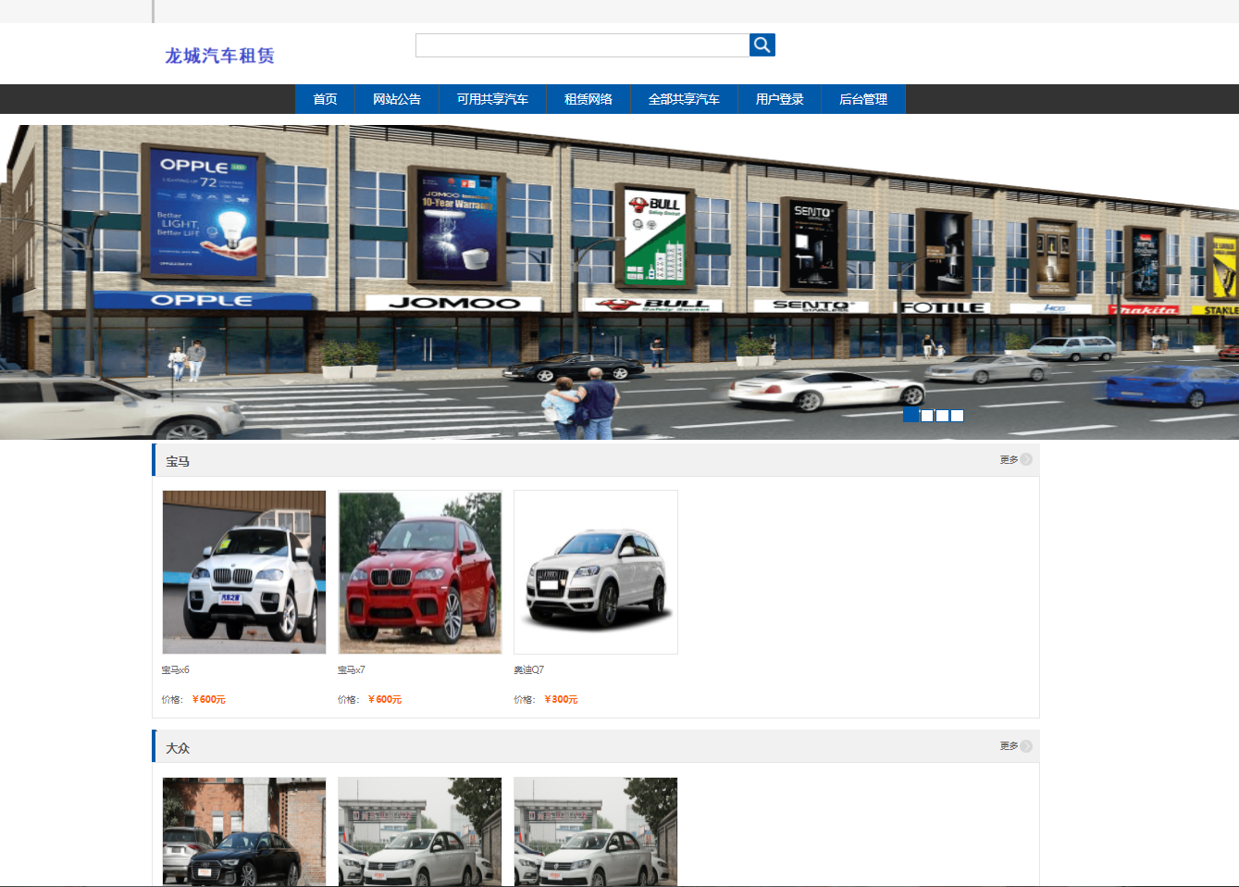Click 用户登录 to log in

click(779, 99)
